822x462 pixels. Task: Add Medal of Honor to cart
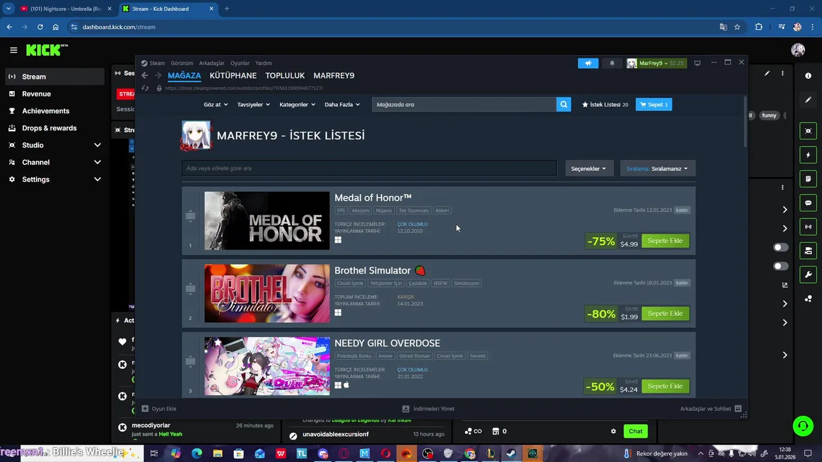click(x=665, y=241)
